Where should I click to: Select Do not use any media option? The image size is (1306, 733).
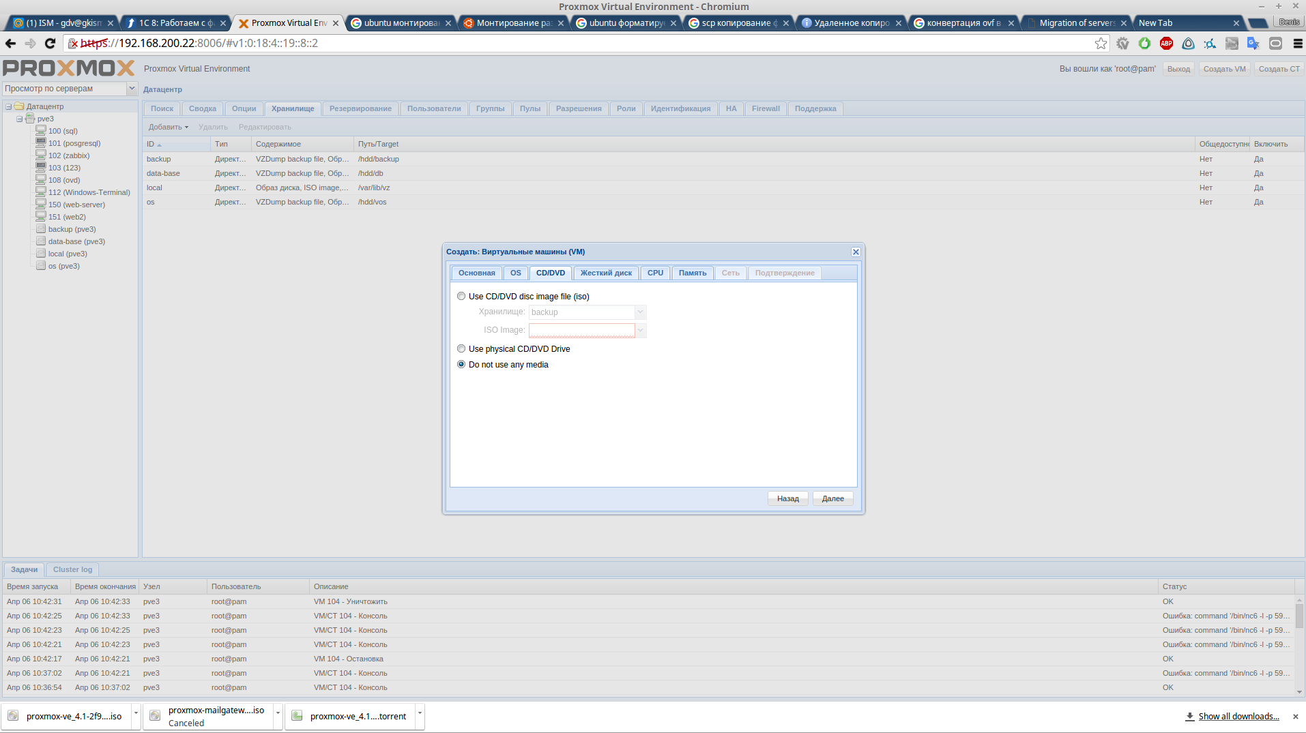pos(461,365)
